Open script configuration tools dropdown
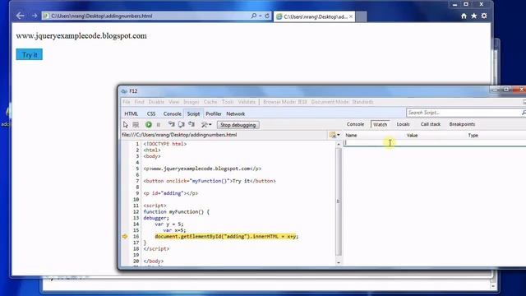The width and height of the screenshot is (526, 296). pyautogui.click(x=206, y=125)
